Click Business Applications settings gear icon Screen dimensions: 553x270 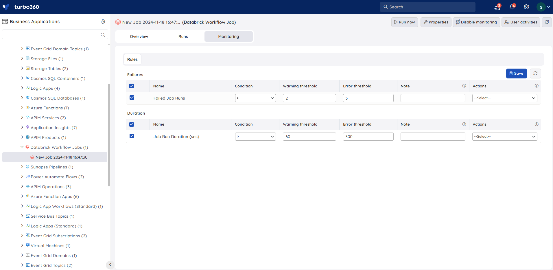pyautogui.click(x=103, y=21)
